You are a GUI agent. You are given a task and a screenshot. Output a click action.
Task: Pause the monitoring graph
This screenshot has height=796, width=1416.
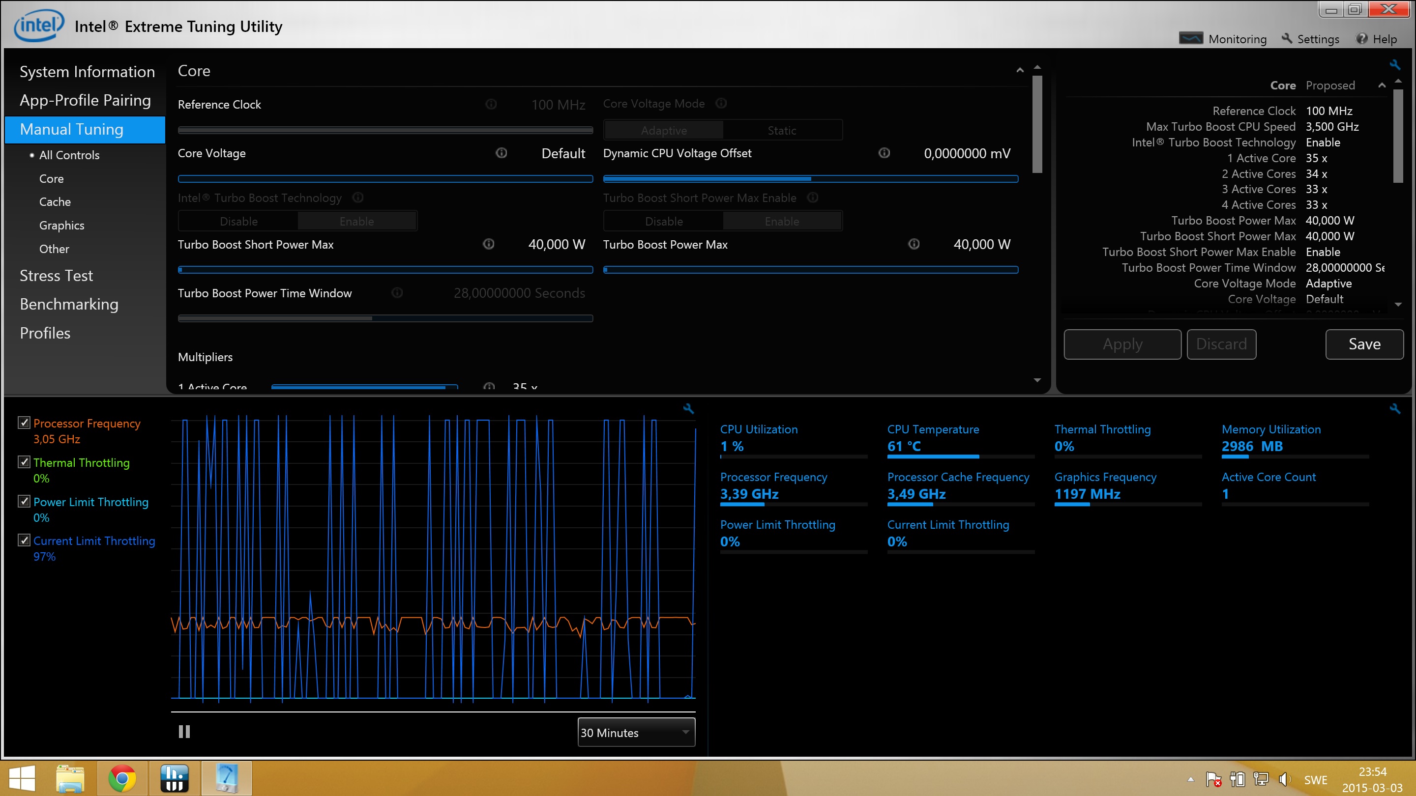click(184, 732)
